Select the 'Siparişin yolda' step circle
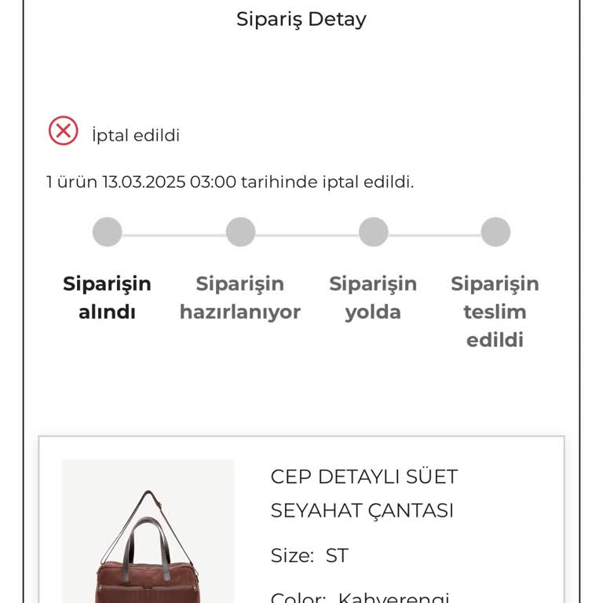 374,232
